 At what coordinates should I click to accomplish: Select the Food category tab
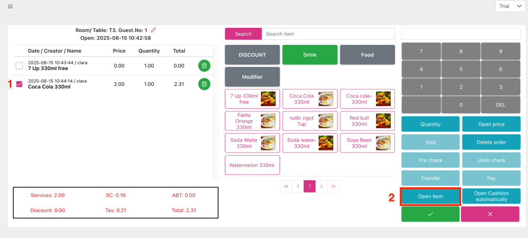pos(367,55)
